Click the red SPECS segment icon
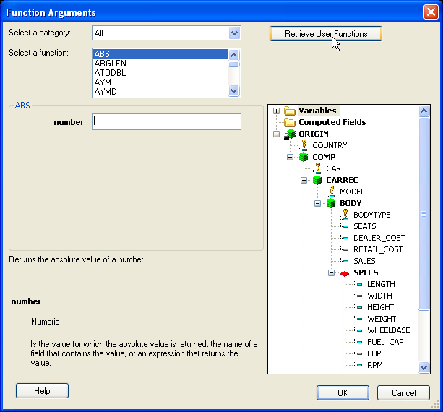This screenshot has height=412, width=443. pos(345,273)
